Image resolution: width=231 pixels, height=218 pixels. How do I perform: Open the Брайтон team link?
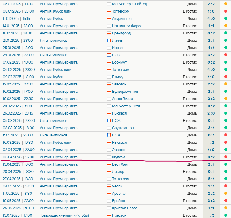point(119,201)
